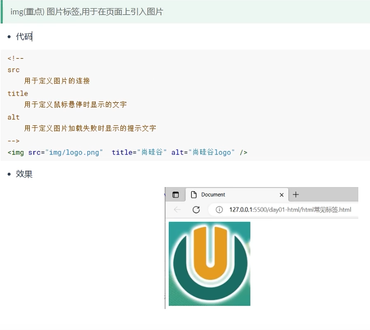Click the title="尚硅谷" attribute
This screenshot has height=330, width=370.
(139, 152)
